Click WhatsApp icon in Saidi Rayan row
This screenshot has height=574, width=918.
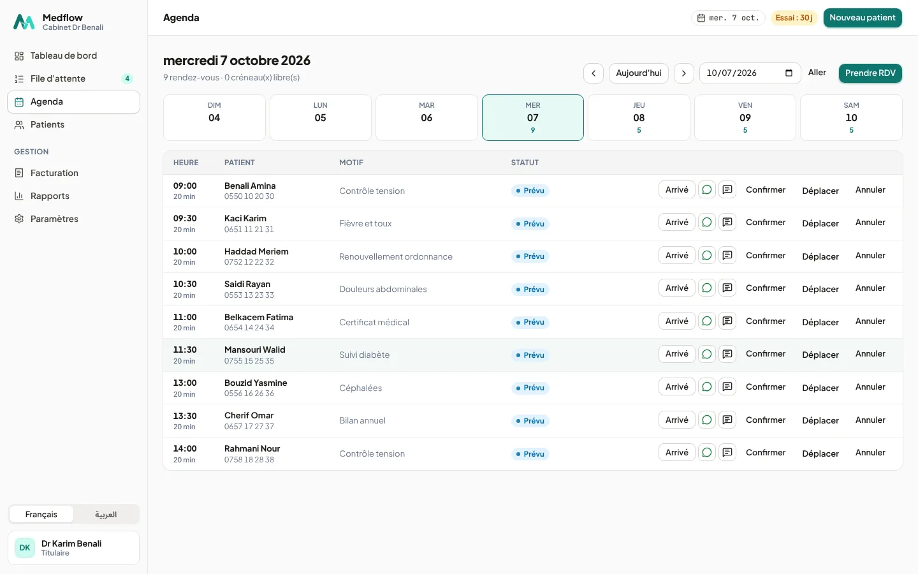coord(707,288)
